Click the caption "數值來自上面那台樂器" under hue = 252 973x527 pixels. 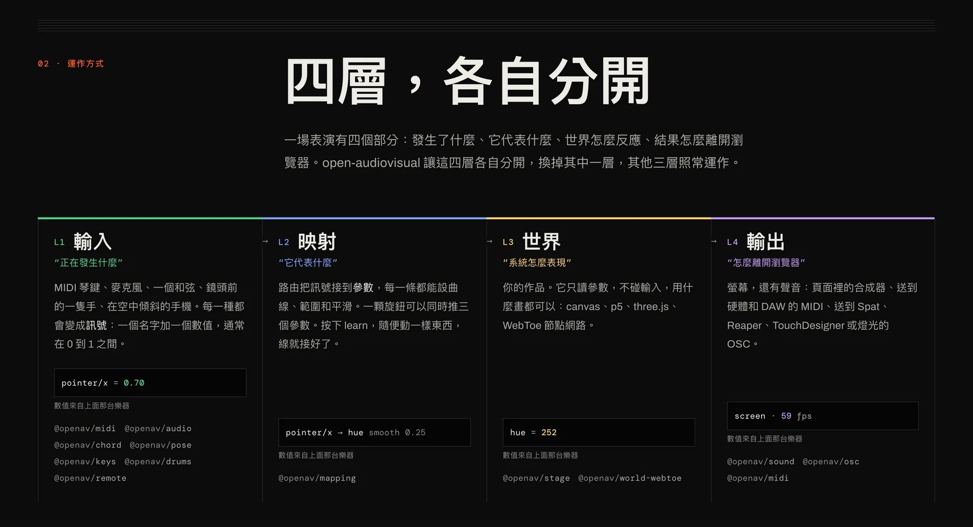coord(541,455)
